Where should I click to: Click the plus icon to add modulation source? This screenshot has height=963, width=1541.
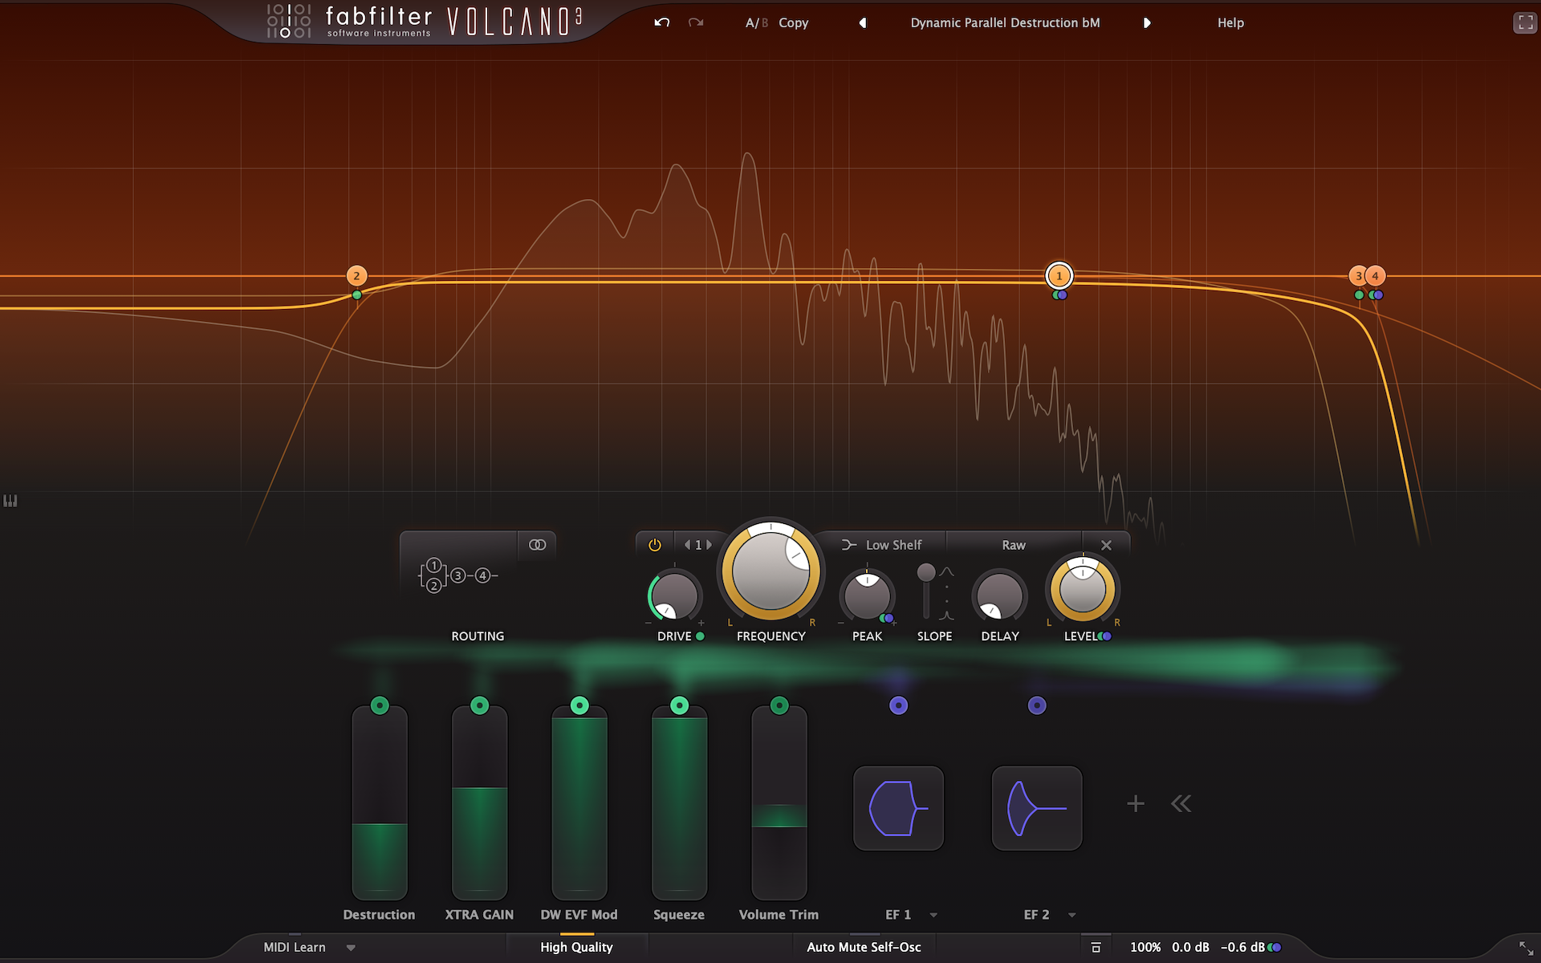(1135, 803)
